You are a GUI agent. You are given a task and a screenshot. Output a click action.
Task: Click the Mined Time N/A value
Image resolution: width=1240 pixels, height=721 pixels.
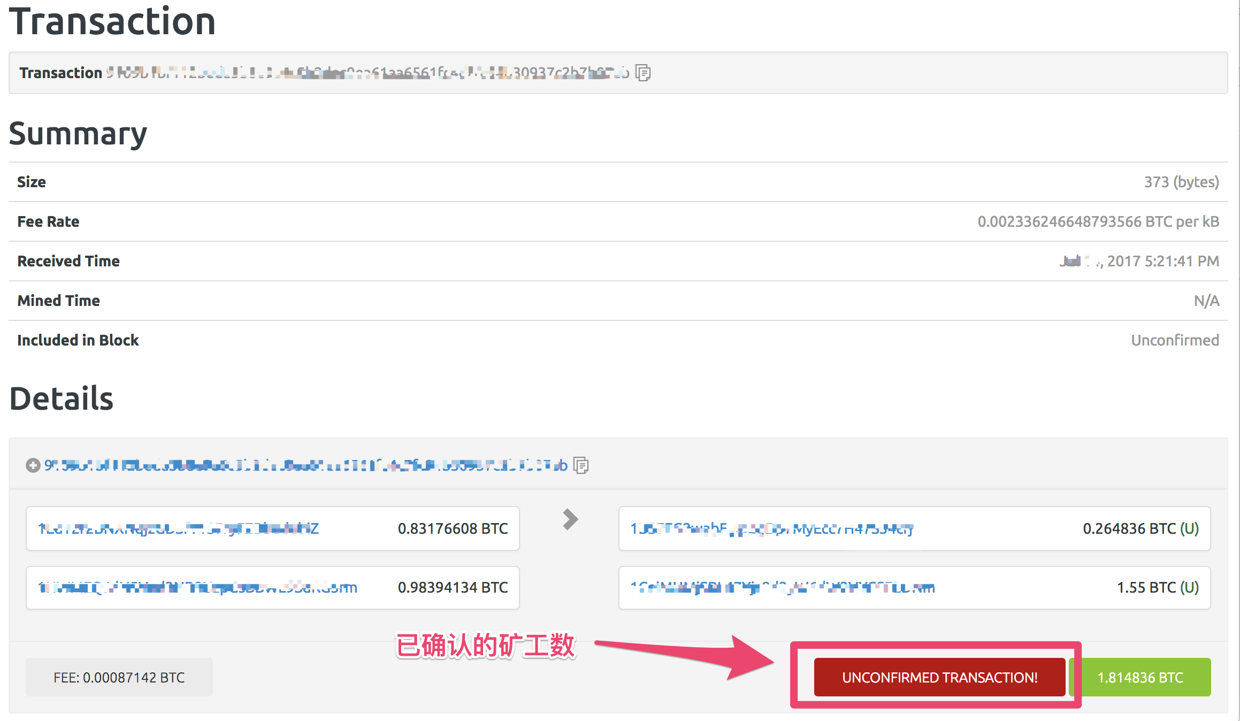1206,301
